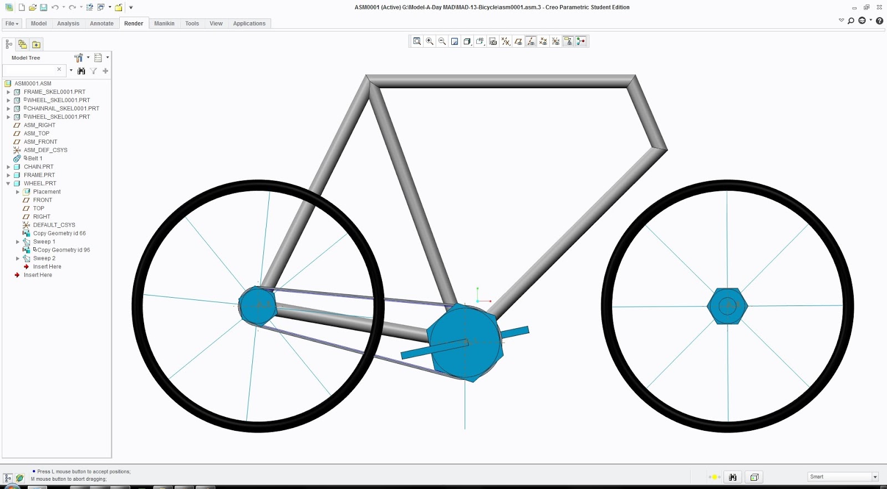This screenshot has height=489, width=887.
Task: Switch to the Annotate ribbon tab
Action: [102, 23]
